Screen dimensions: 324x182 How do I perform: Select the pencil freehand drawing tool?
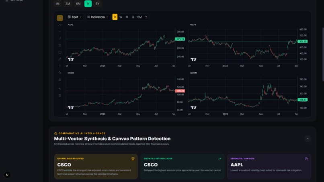pos(60,59)
